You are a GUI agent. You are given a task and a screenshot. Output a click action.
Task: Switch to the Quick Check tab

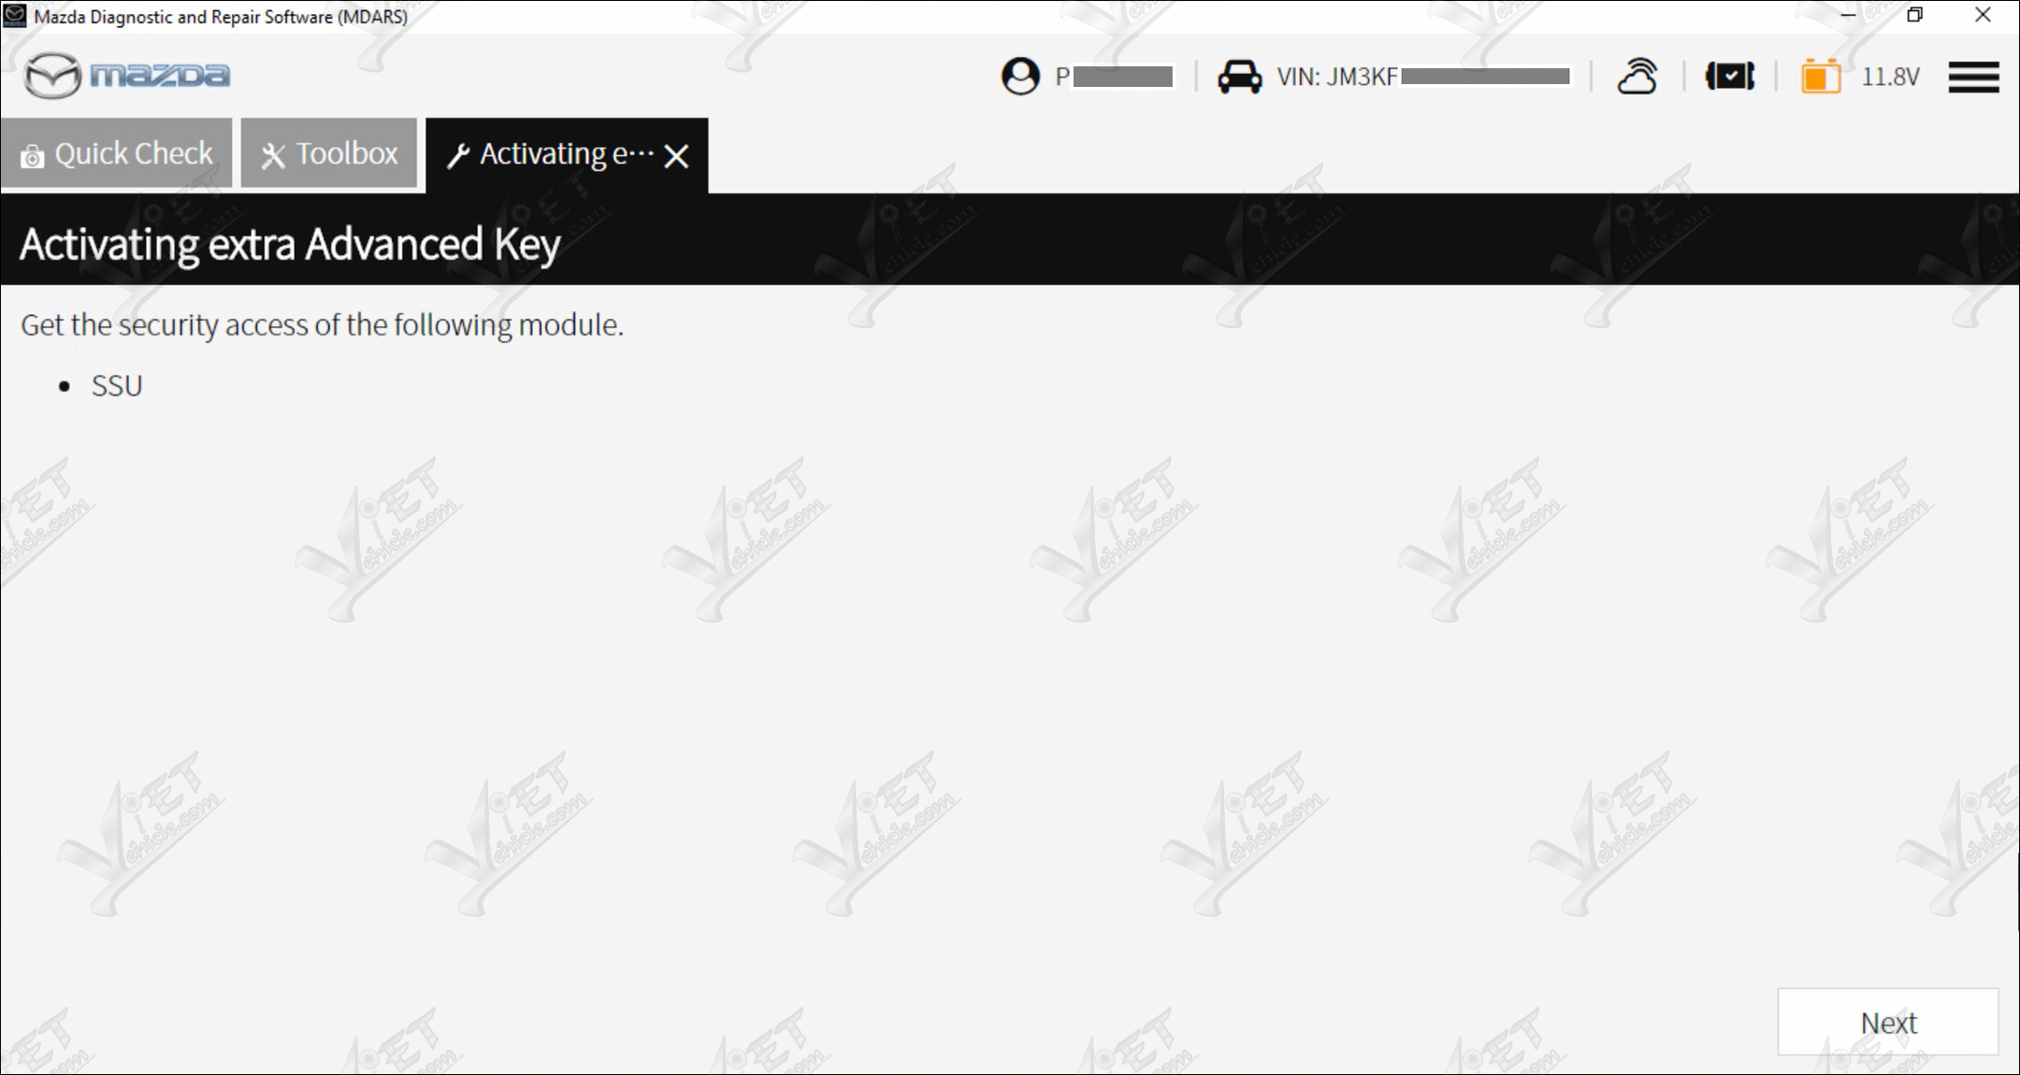point(116,153)
